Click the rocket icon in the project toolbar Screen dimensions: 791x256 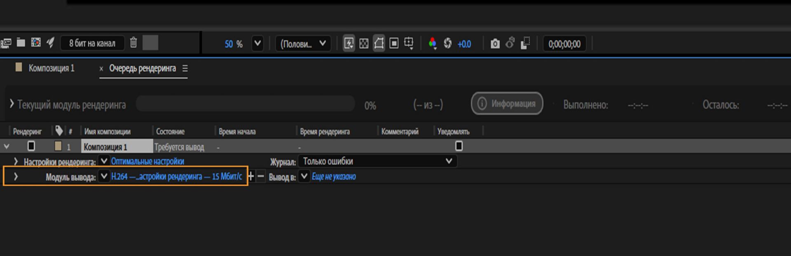pos(50,42)
